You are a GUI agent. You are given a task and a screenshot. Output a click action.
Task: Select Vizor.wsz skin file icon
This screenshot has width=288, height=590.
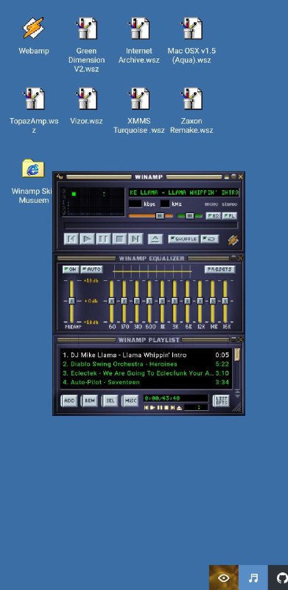[86, 106]
